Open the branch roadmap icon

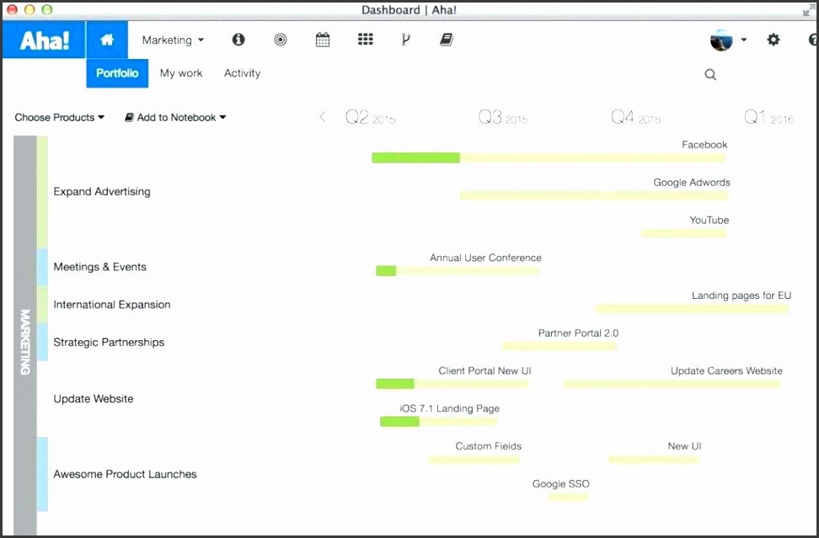(405, 40)
